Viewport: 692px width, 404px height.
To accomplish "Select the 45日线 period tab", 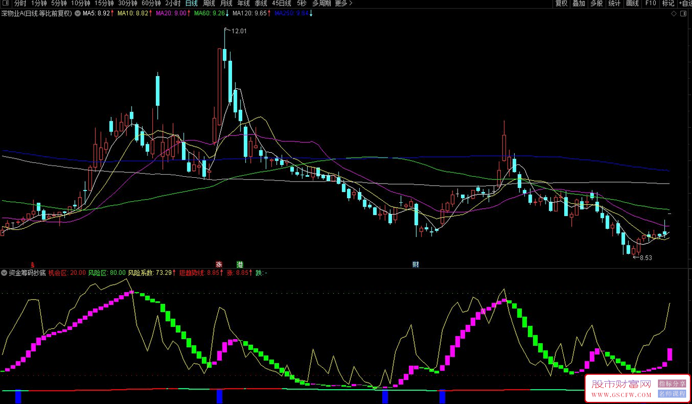I will 282,3.
